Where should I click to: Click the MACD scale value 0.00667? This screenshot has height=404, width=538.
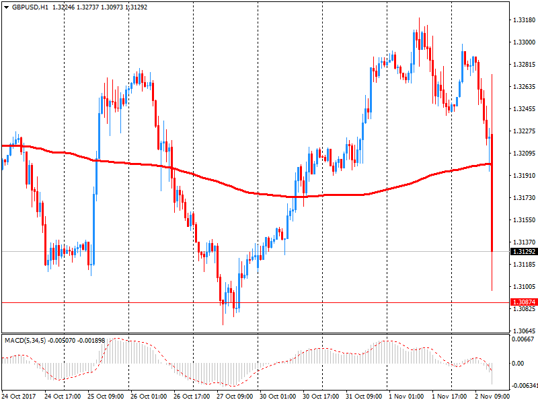point(525,339)
